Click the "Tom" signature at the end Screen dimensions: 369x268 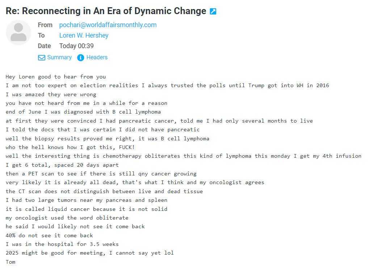(x=11, y=261)
